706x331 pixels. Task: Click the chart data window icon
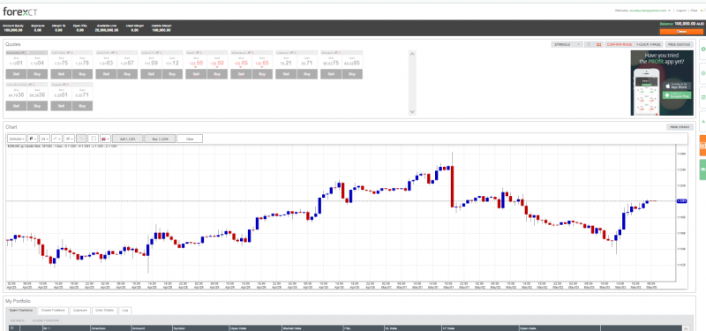coord(94,139)
